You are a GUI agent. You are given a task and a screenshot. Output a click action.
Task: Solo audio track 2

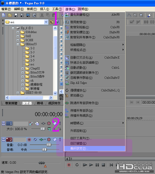[60, 139]
